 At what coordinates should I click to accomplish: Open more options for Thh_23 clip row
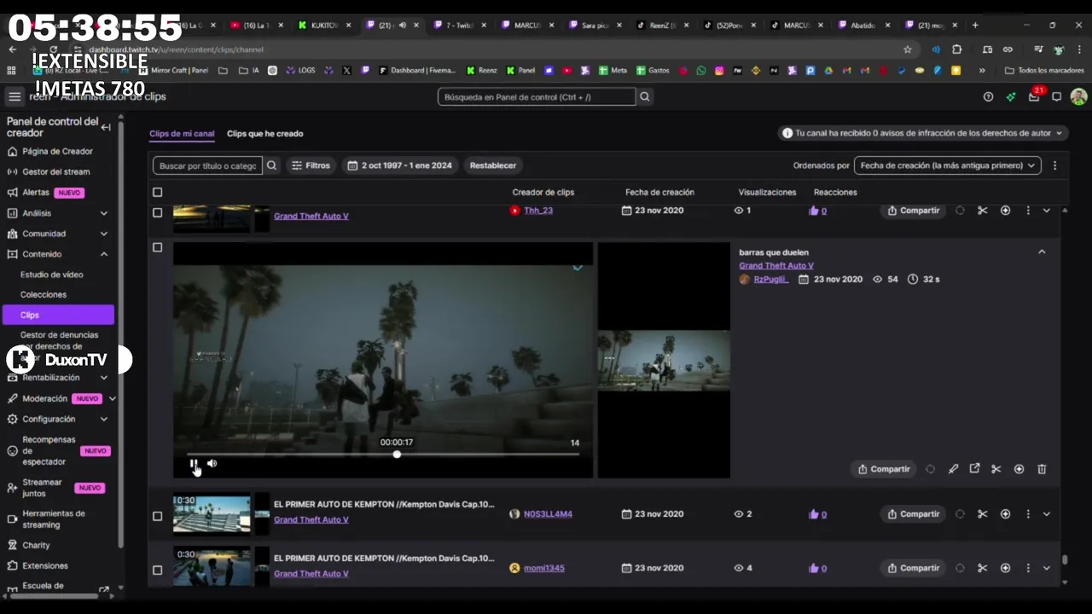pos(1027,211)
